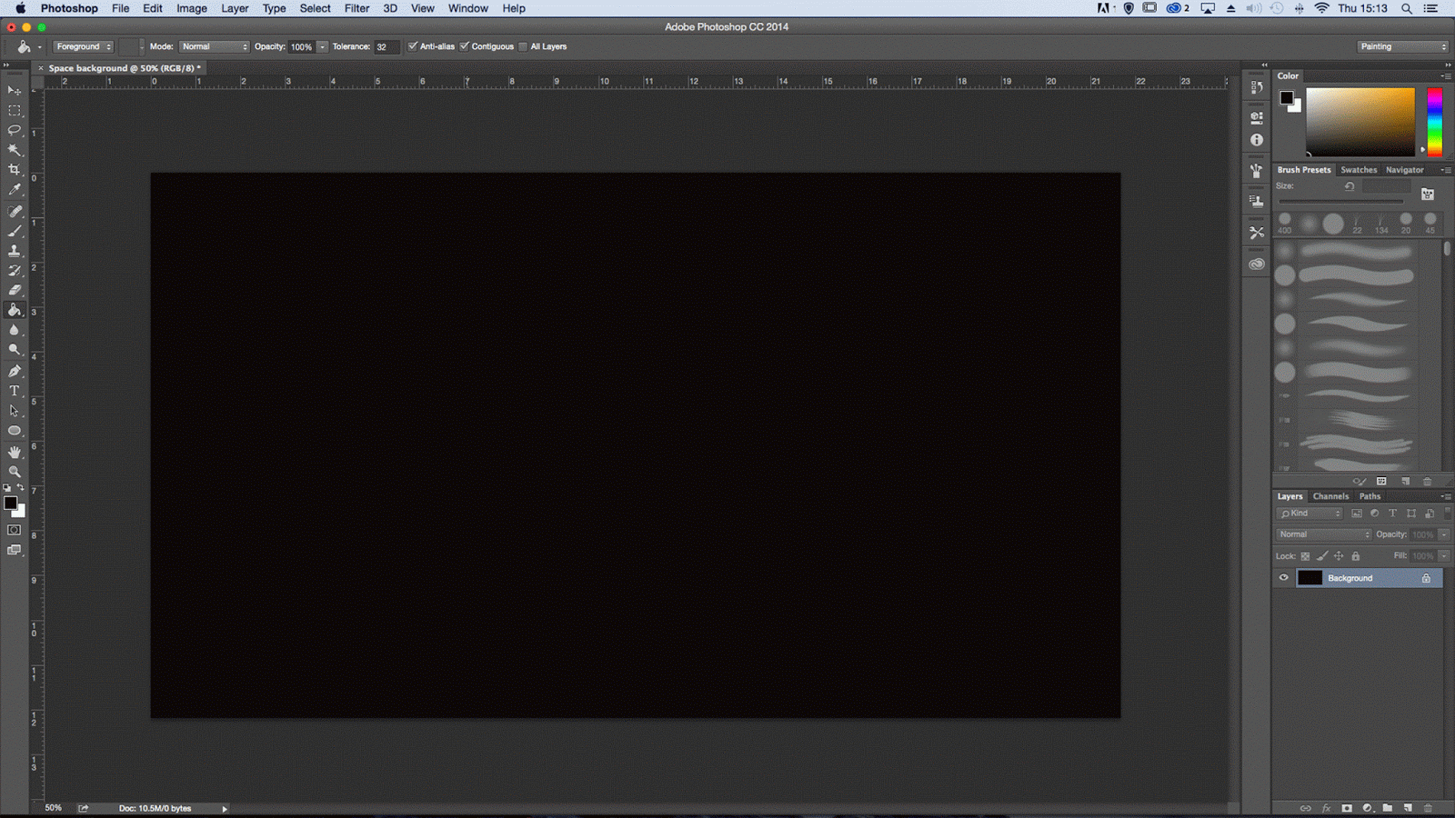The width and height of the screenshot is (1455, 818).
Task: Open the layer blend mode Normal dropdown
Action: pos(1323,534)
